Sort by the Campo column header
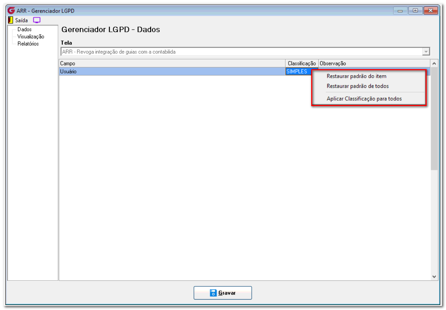The image size is (446, 310). coord(172,63)
